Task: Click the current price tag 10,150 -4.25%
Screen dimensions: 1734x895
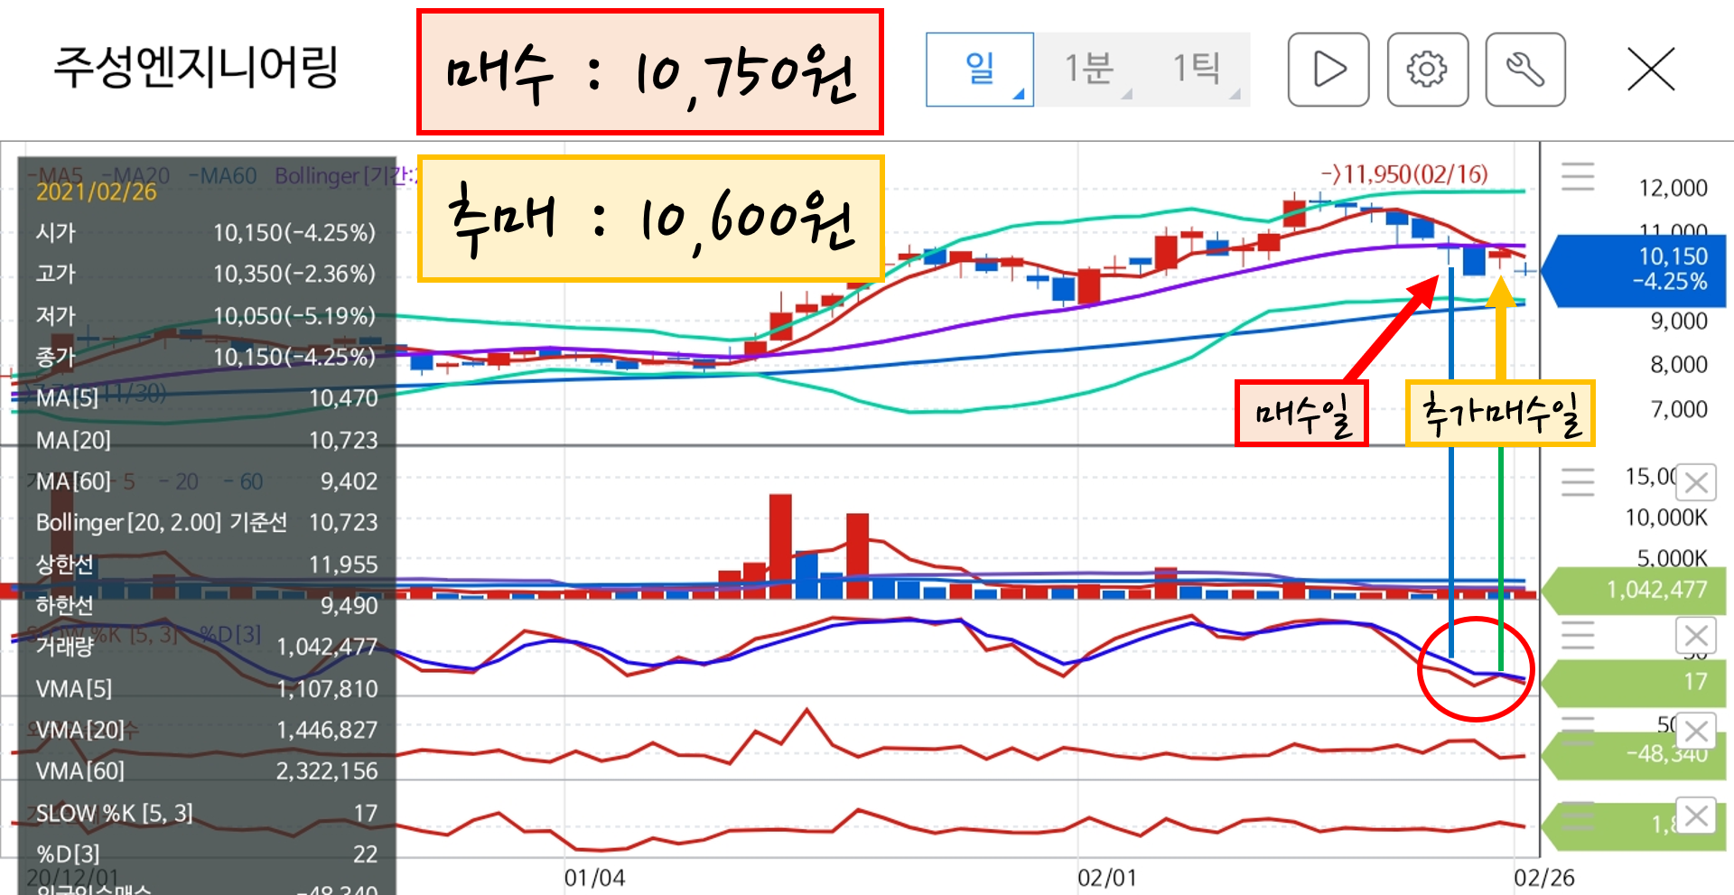Action: coord(1635,269)
